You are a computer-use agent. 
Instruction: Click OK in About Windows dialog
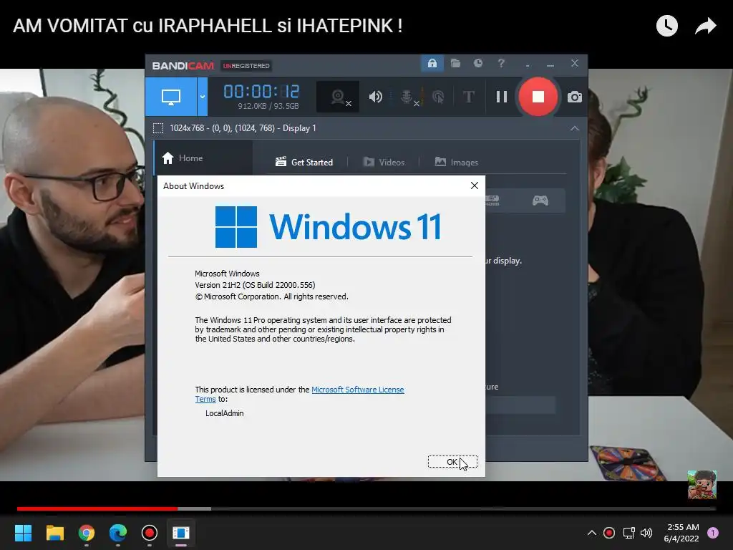tap(452, 462)
